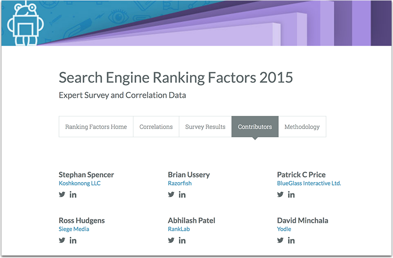Open Ross Hudgens' LinkedIn profile
Viewport: 393px width, 258px height.
[x=73, y=240]
